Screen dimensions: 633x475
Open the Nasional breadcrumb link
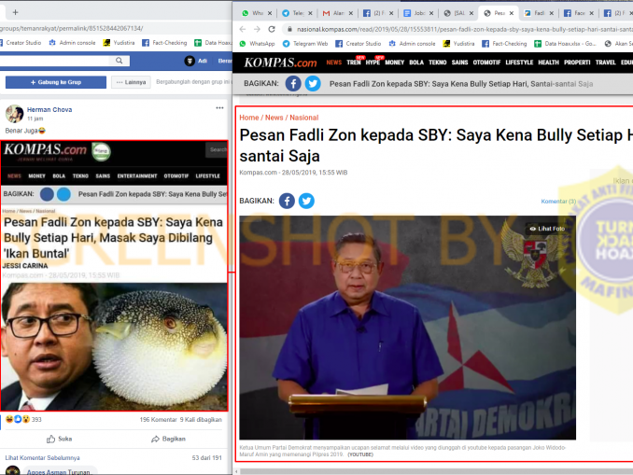[x=304, y=118]
